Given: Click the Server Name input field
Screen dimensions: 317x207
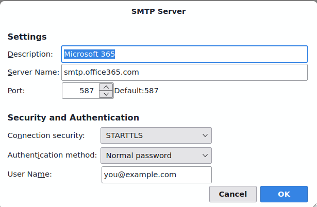Looking at the screenshot, I should tap(185, 72).
